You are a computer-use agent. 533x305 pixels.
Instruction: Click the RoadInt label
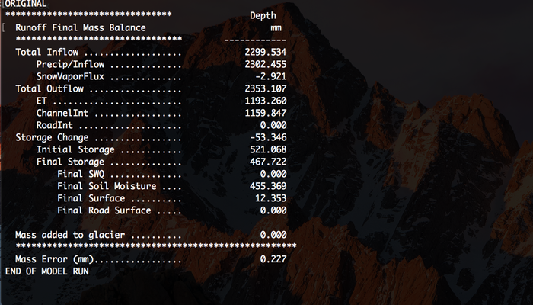pos(54,125)
